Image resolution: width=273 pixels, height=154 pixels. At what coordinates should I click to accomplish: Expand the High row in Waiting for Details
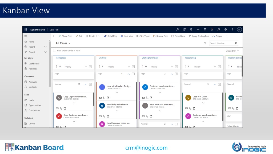point(176,74)
